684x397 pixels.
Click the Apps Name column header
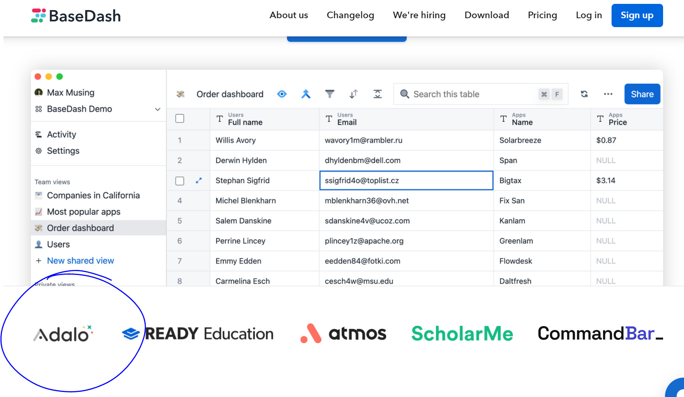[542, 119]
